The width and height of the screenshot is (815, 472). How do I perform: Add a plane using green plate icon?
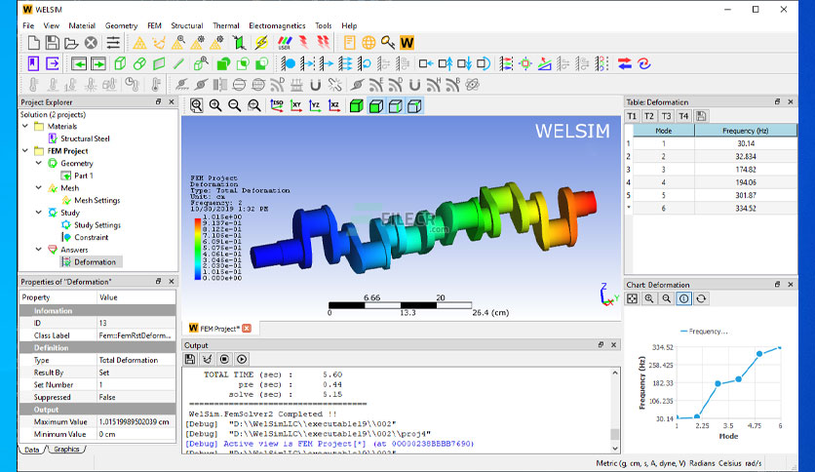pos(159,63)
